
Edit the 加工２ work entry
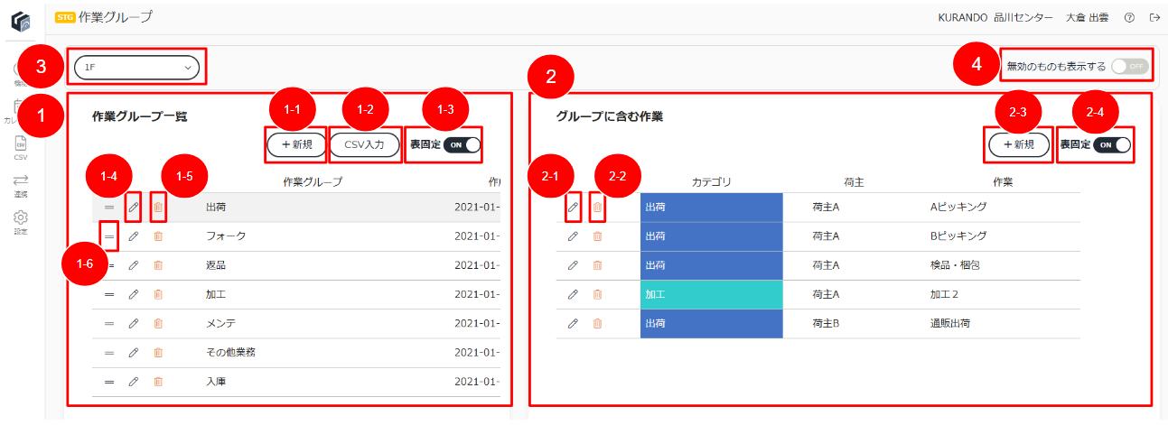coord(573,294)
